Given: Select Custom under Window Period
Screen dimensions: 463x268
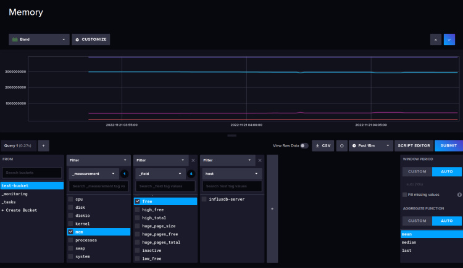Looking at the screenshot, I should click(417, 172).
